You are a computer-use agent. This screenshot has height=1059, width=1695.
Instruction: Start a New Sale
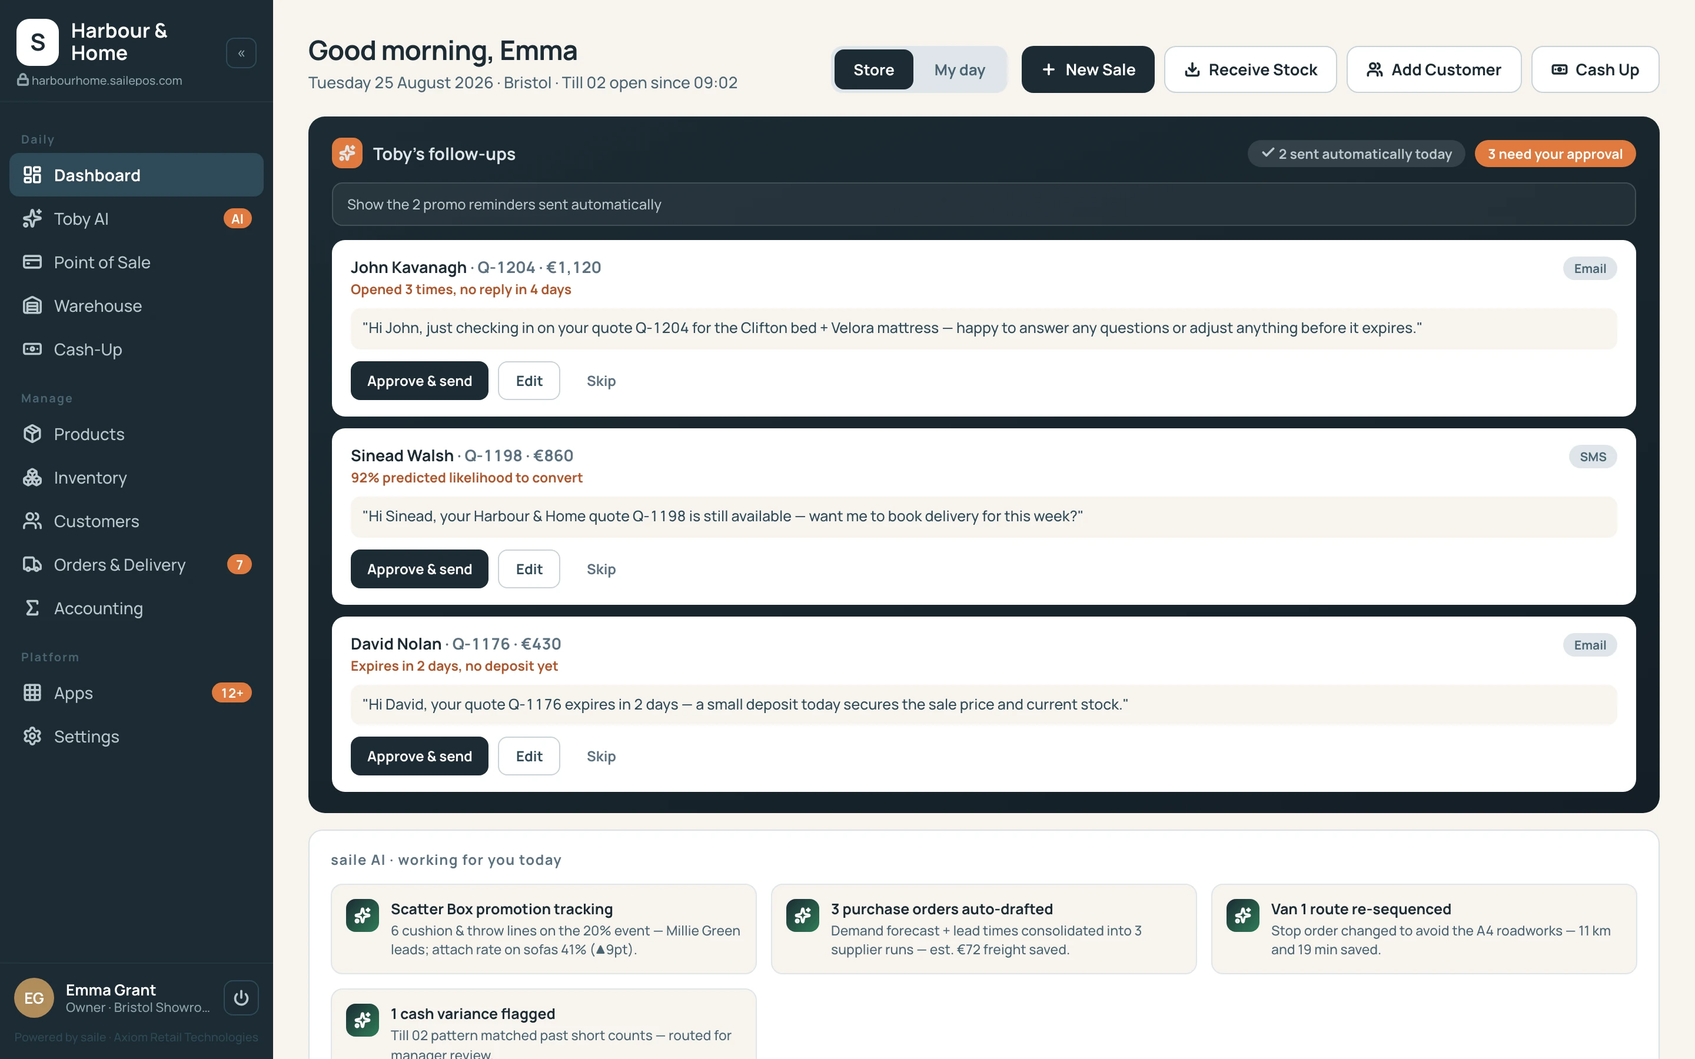tap(1087, 69)
